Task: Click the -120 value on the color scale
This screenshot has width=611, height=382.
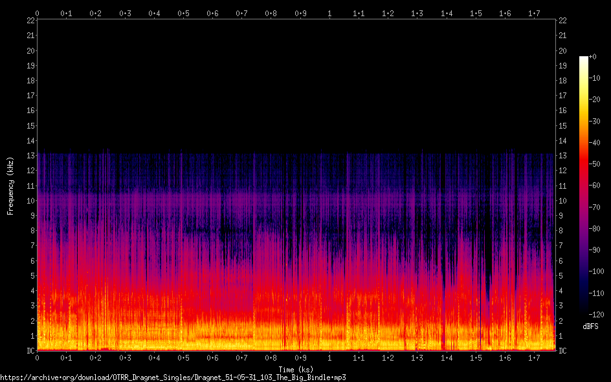Action: pos(599,314)
